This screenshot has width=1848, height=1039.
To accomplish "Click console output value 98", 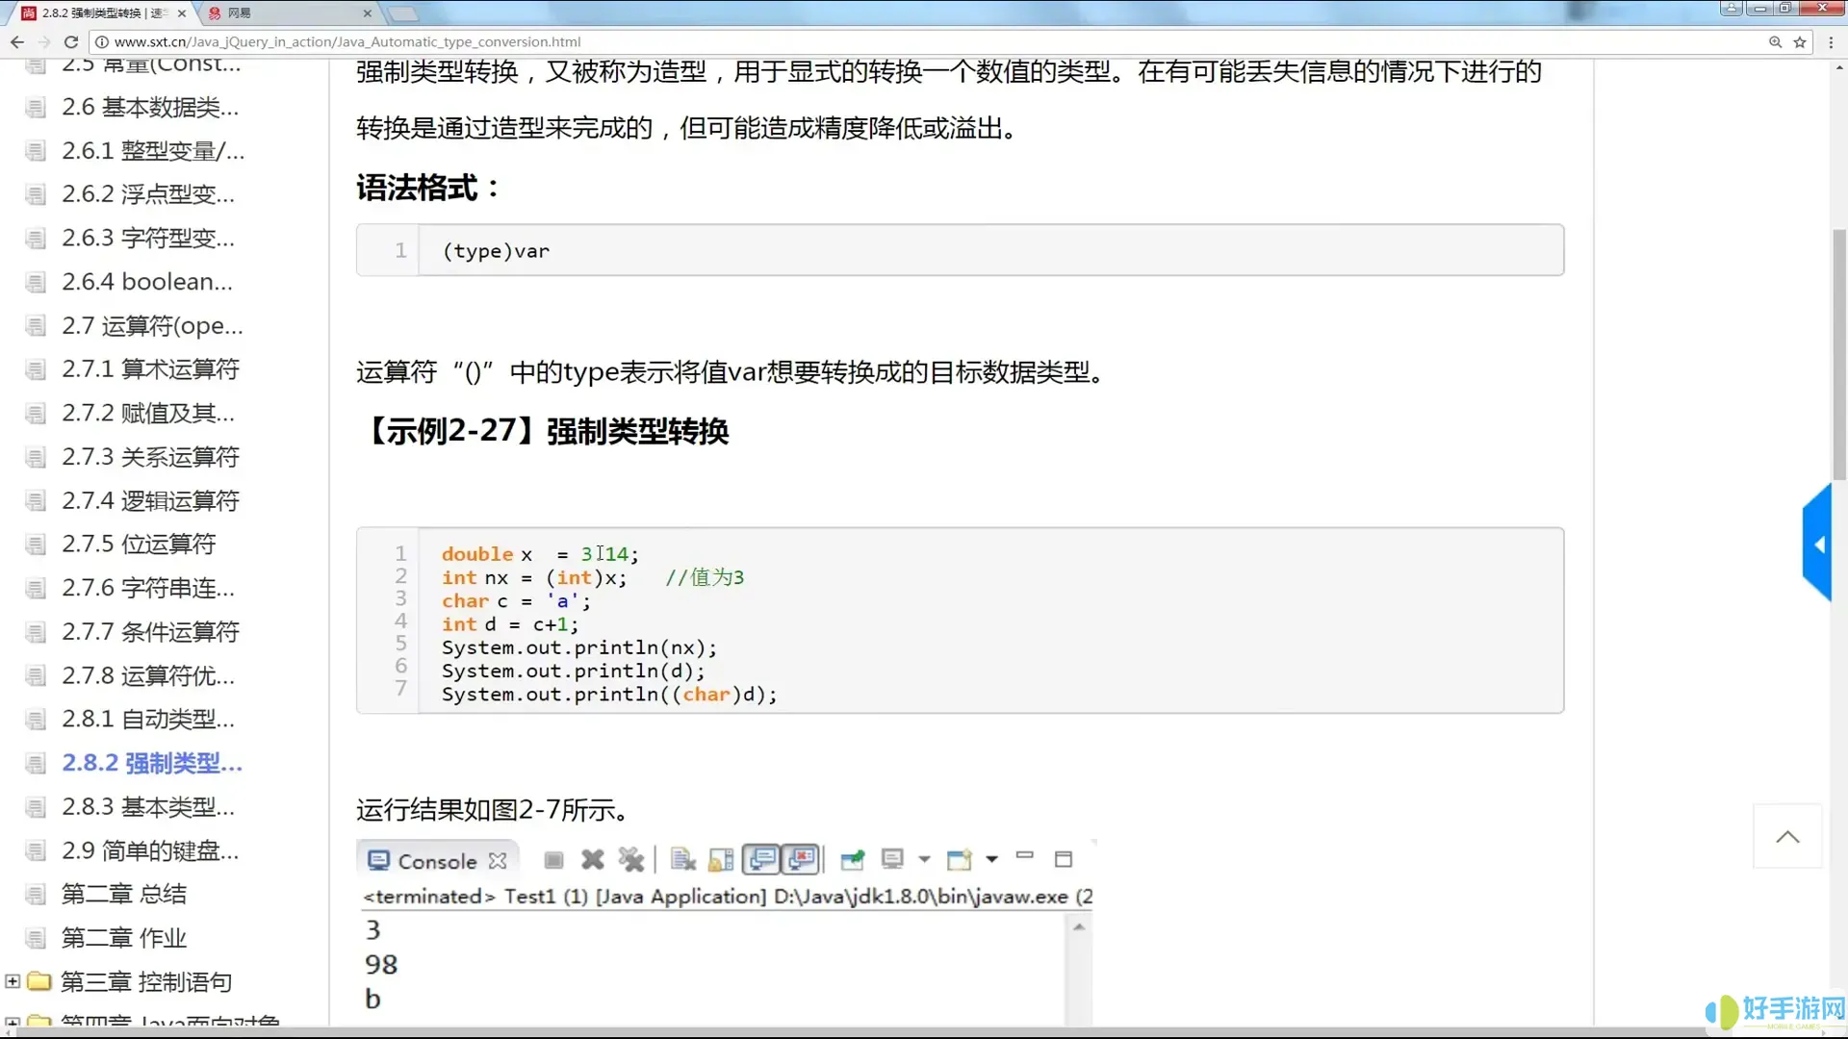I will pyautogui.click(x=381, y=964).
